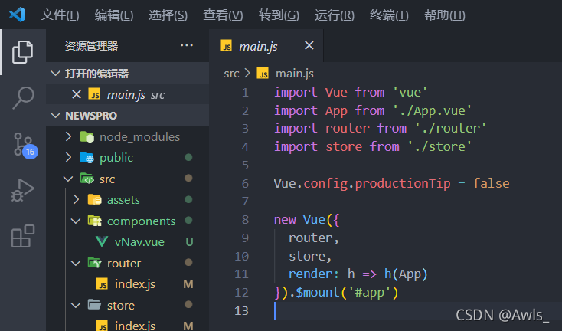Select the main.js editor tab
This screenshot has width=562, height=331.
pos(266,45)
